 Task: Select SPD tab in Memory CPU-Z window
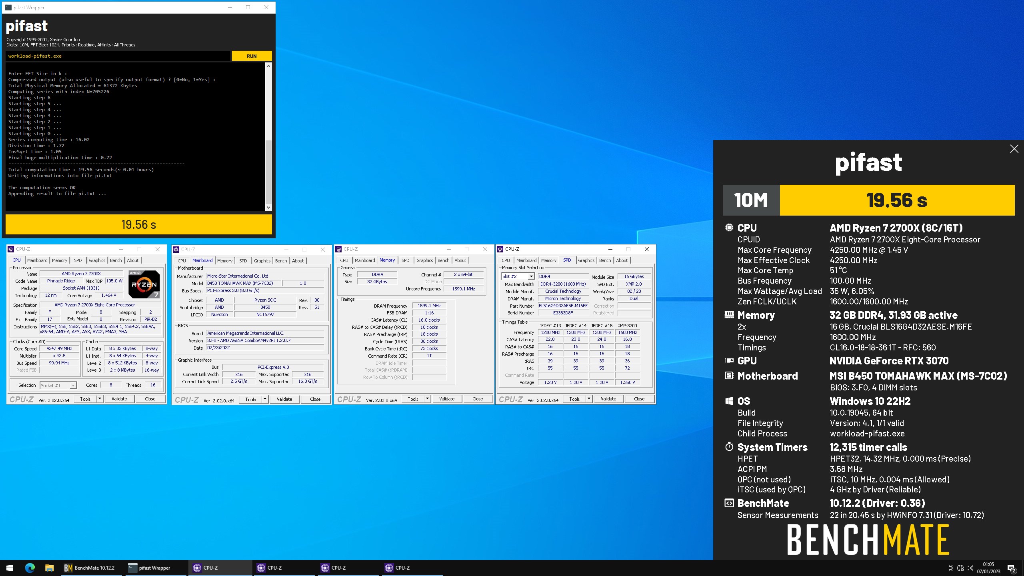pyautogui.click(x=406, y=260)
